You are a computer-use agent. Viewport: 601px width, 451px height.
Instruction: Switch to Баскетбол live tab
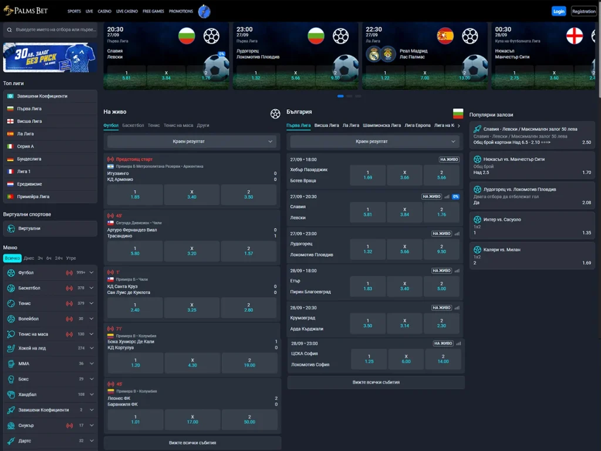(133, 126)
